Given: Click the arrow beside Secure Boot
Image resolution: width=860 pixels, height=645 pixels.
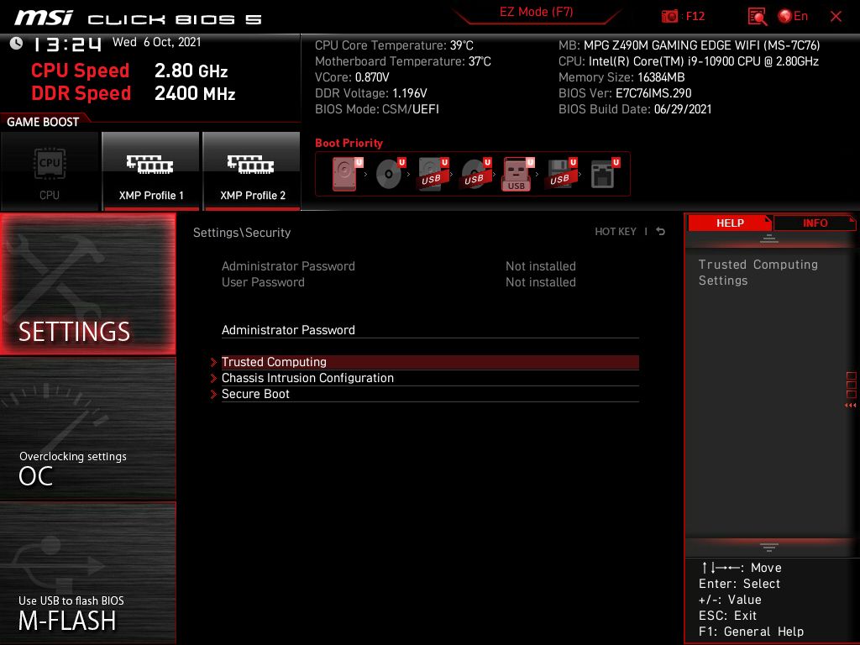Looking at the screenshot, I should pyautogui.click(x=214, y=394).
